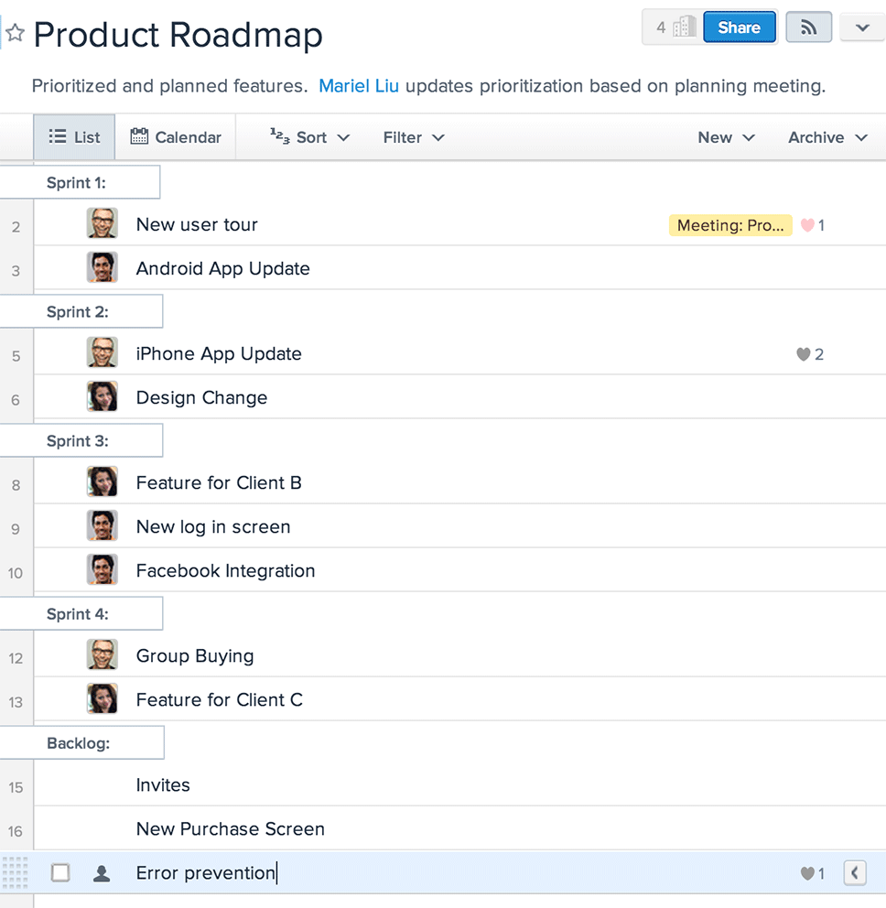Click the pink heart on New user tour
The image size is (886, 908).
click(807, 225)
